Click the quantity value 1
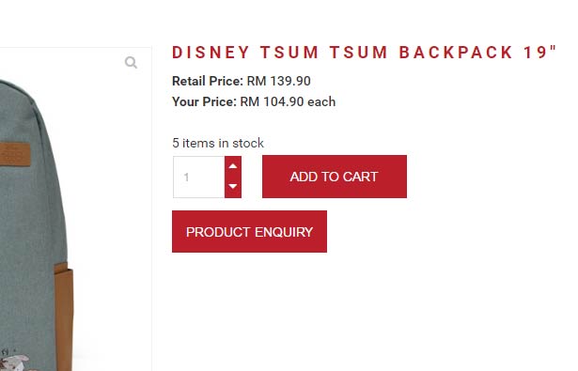 [186, 178]
